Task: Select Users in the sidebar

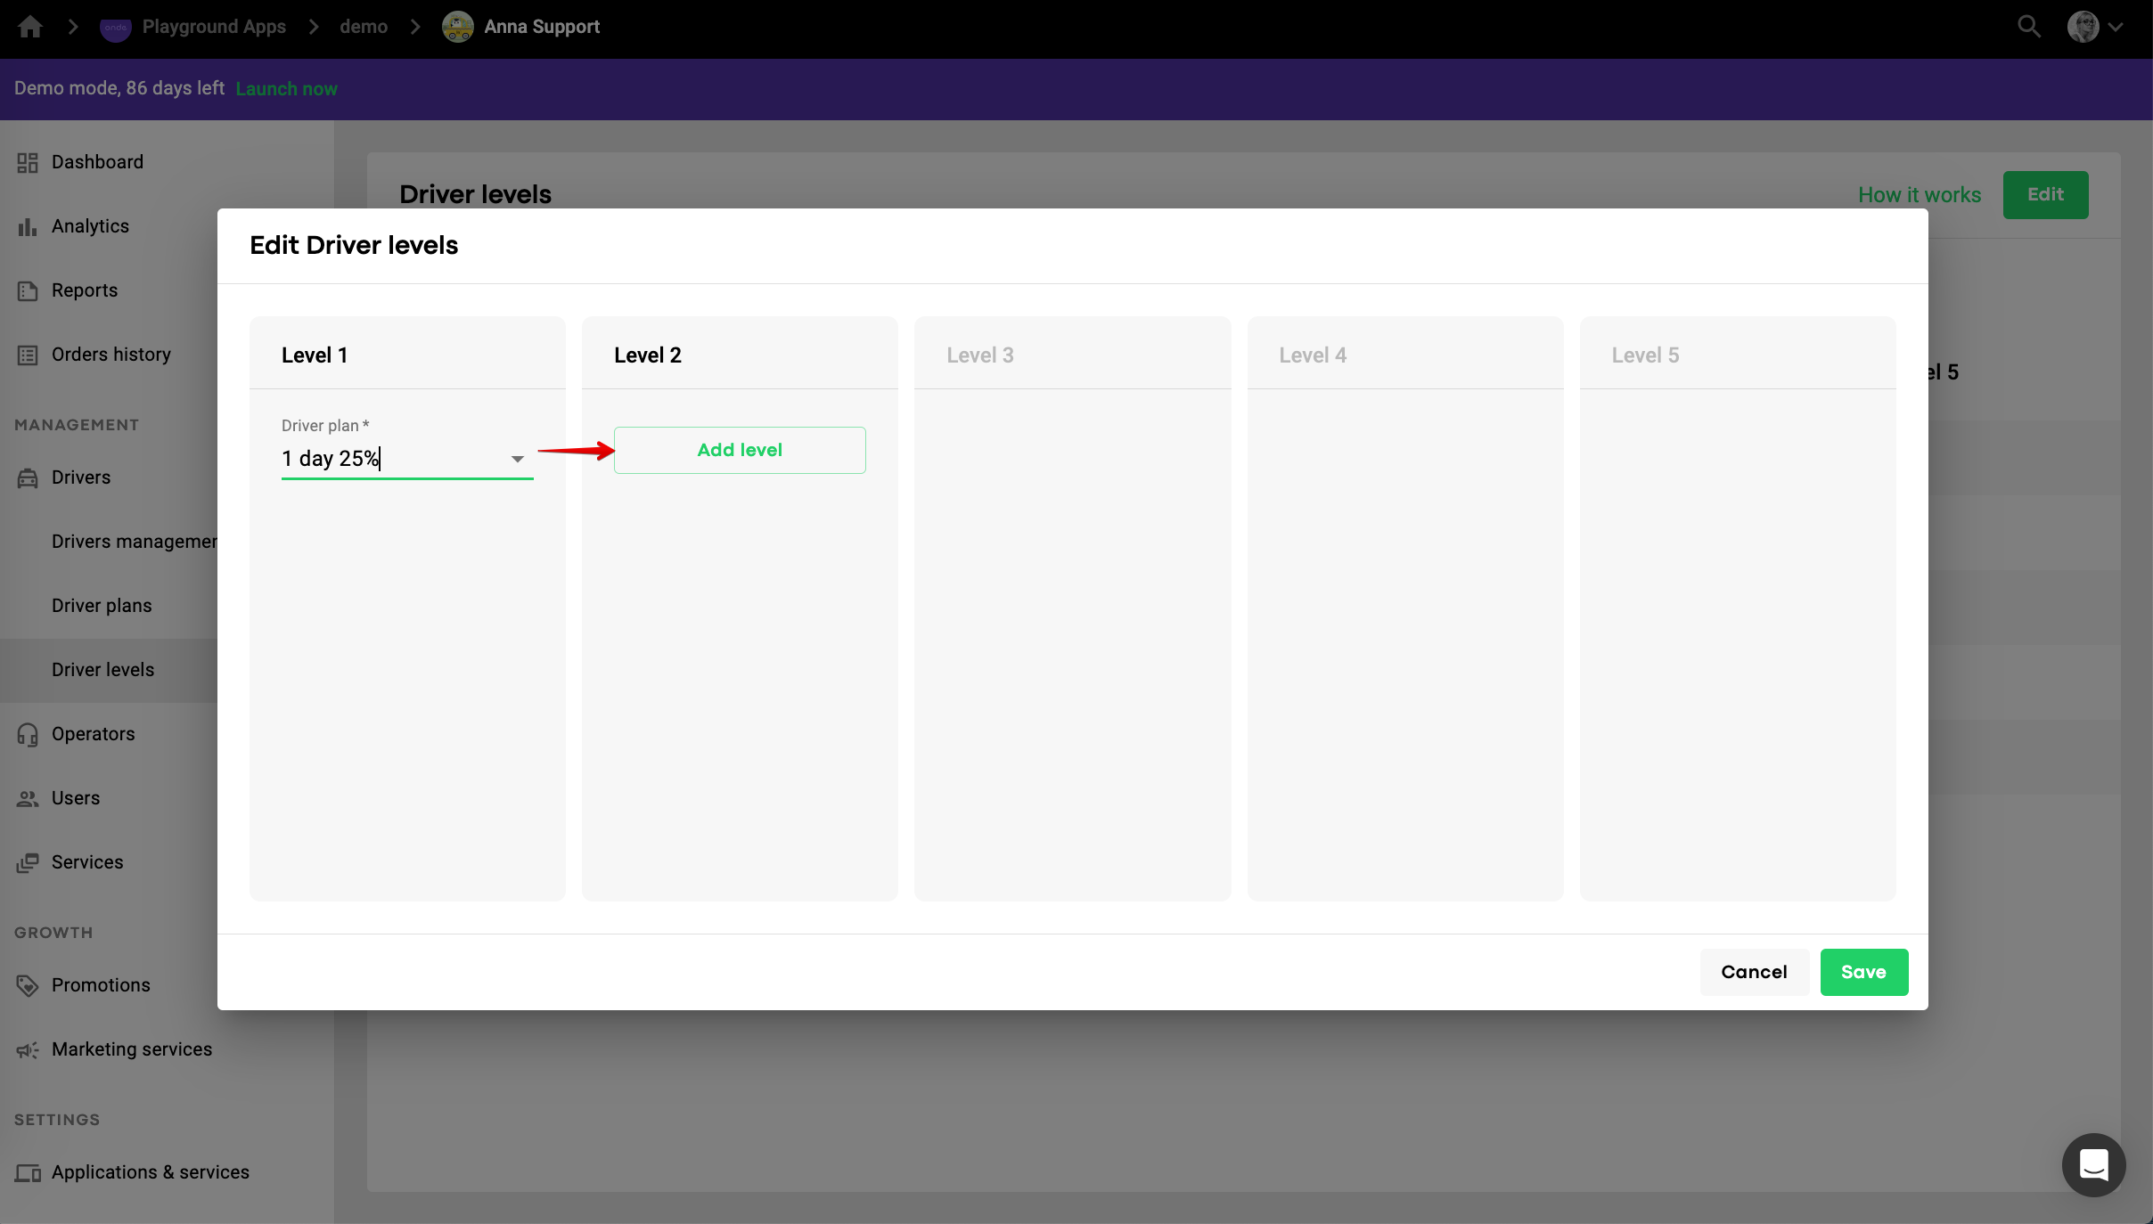Action: (x=76, y=798)
